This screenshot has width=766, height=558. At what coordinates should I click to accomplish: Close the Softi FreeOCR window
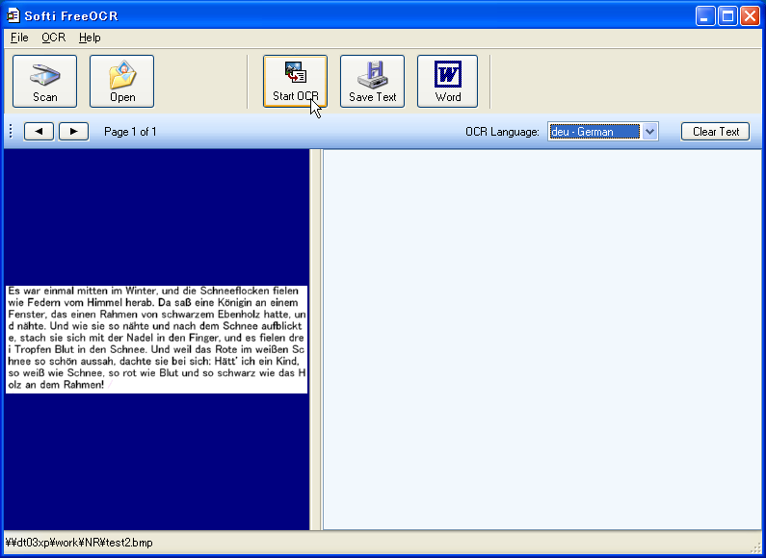(750, 16)
